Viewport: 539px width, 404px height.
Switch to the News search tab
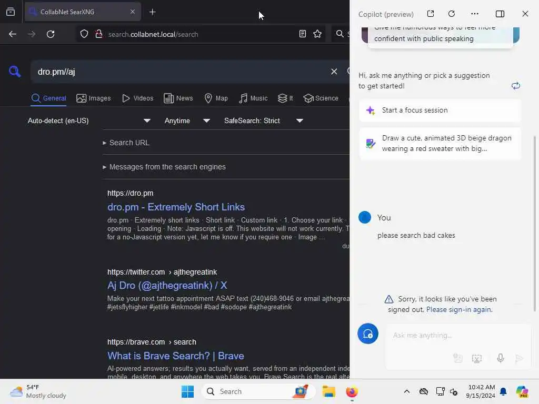178,98
